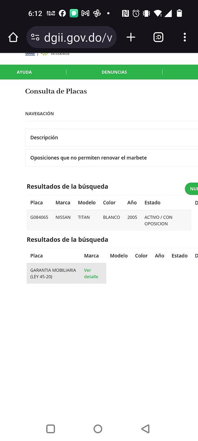
Task: Open the Ver detalle link
Action: (x=91, y=273)
